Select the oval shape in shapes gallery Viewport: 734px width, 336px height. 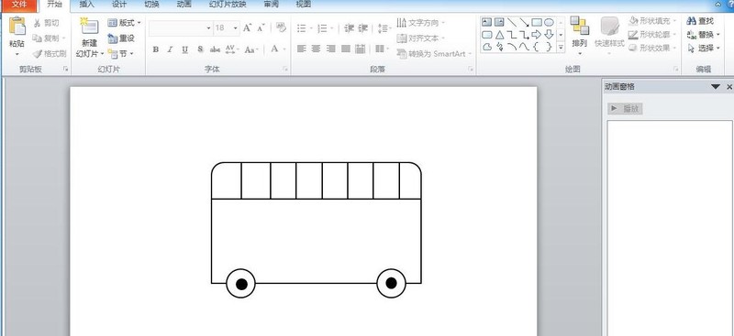(549, 23)
